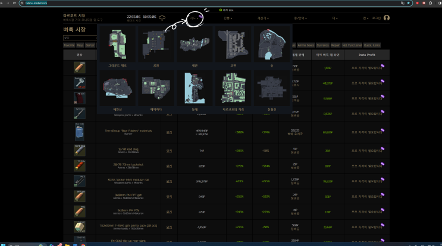The height and width of the screenshot is (246, 442).
Task: Click the 9x18mm PM PSV thumbnail
Action: click(80, 211)
